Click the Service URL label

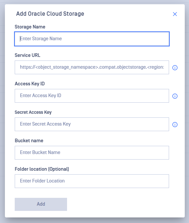point(27,55)
